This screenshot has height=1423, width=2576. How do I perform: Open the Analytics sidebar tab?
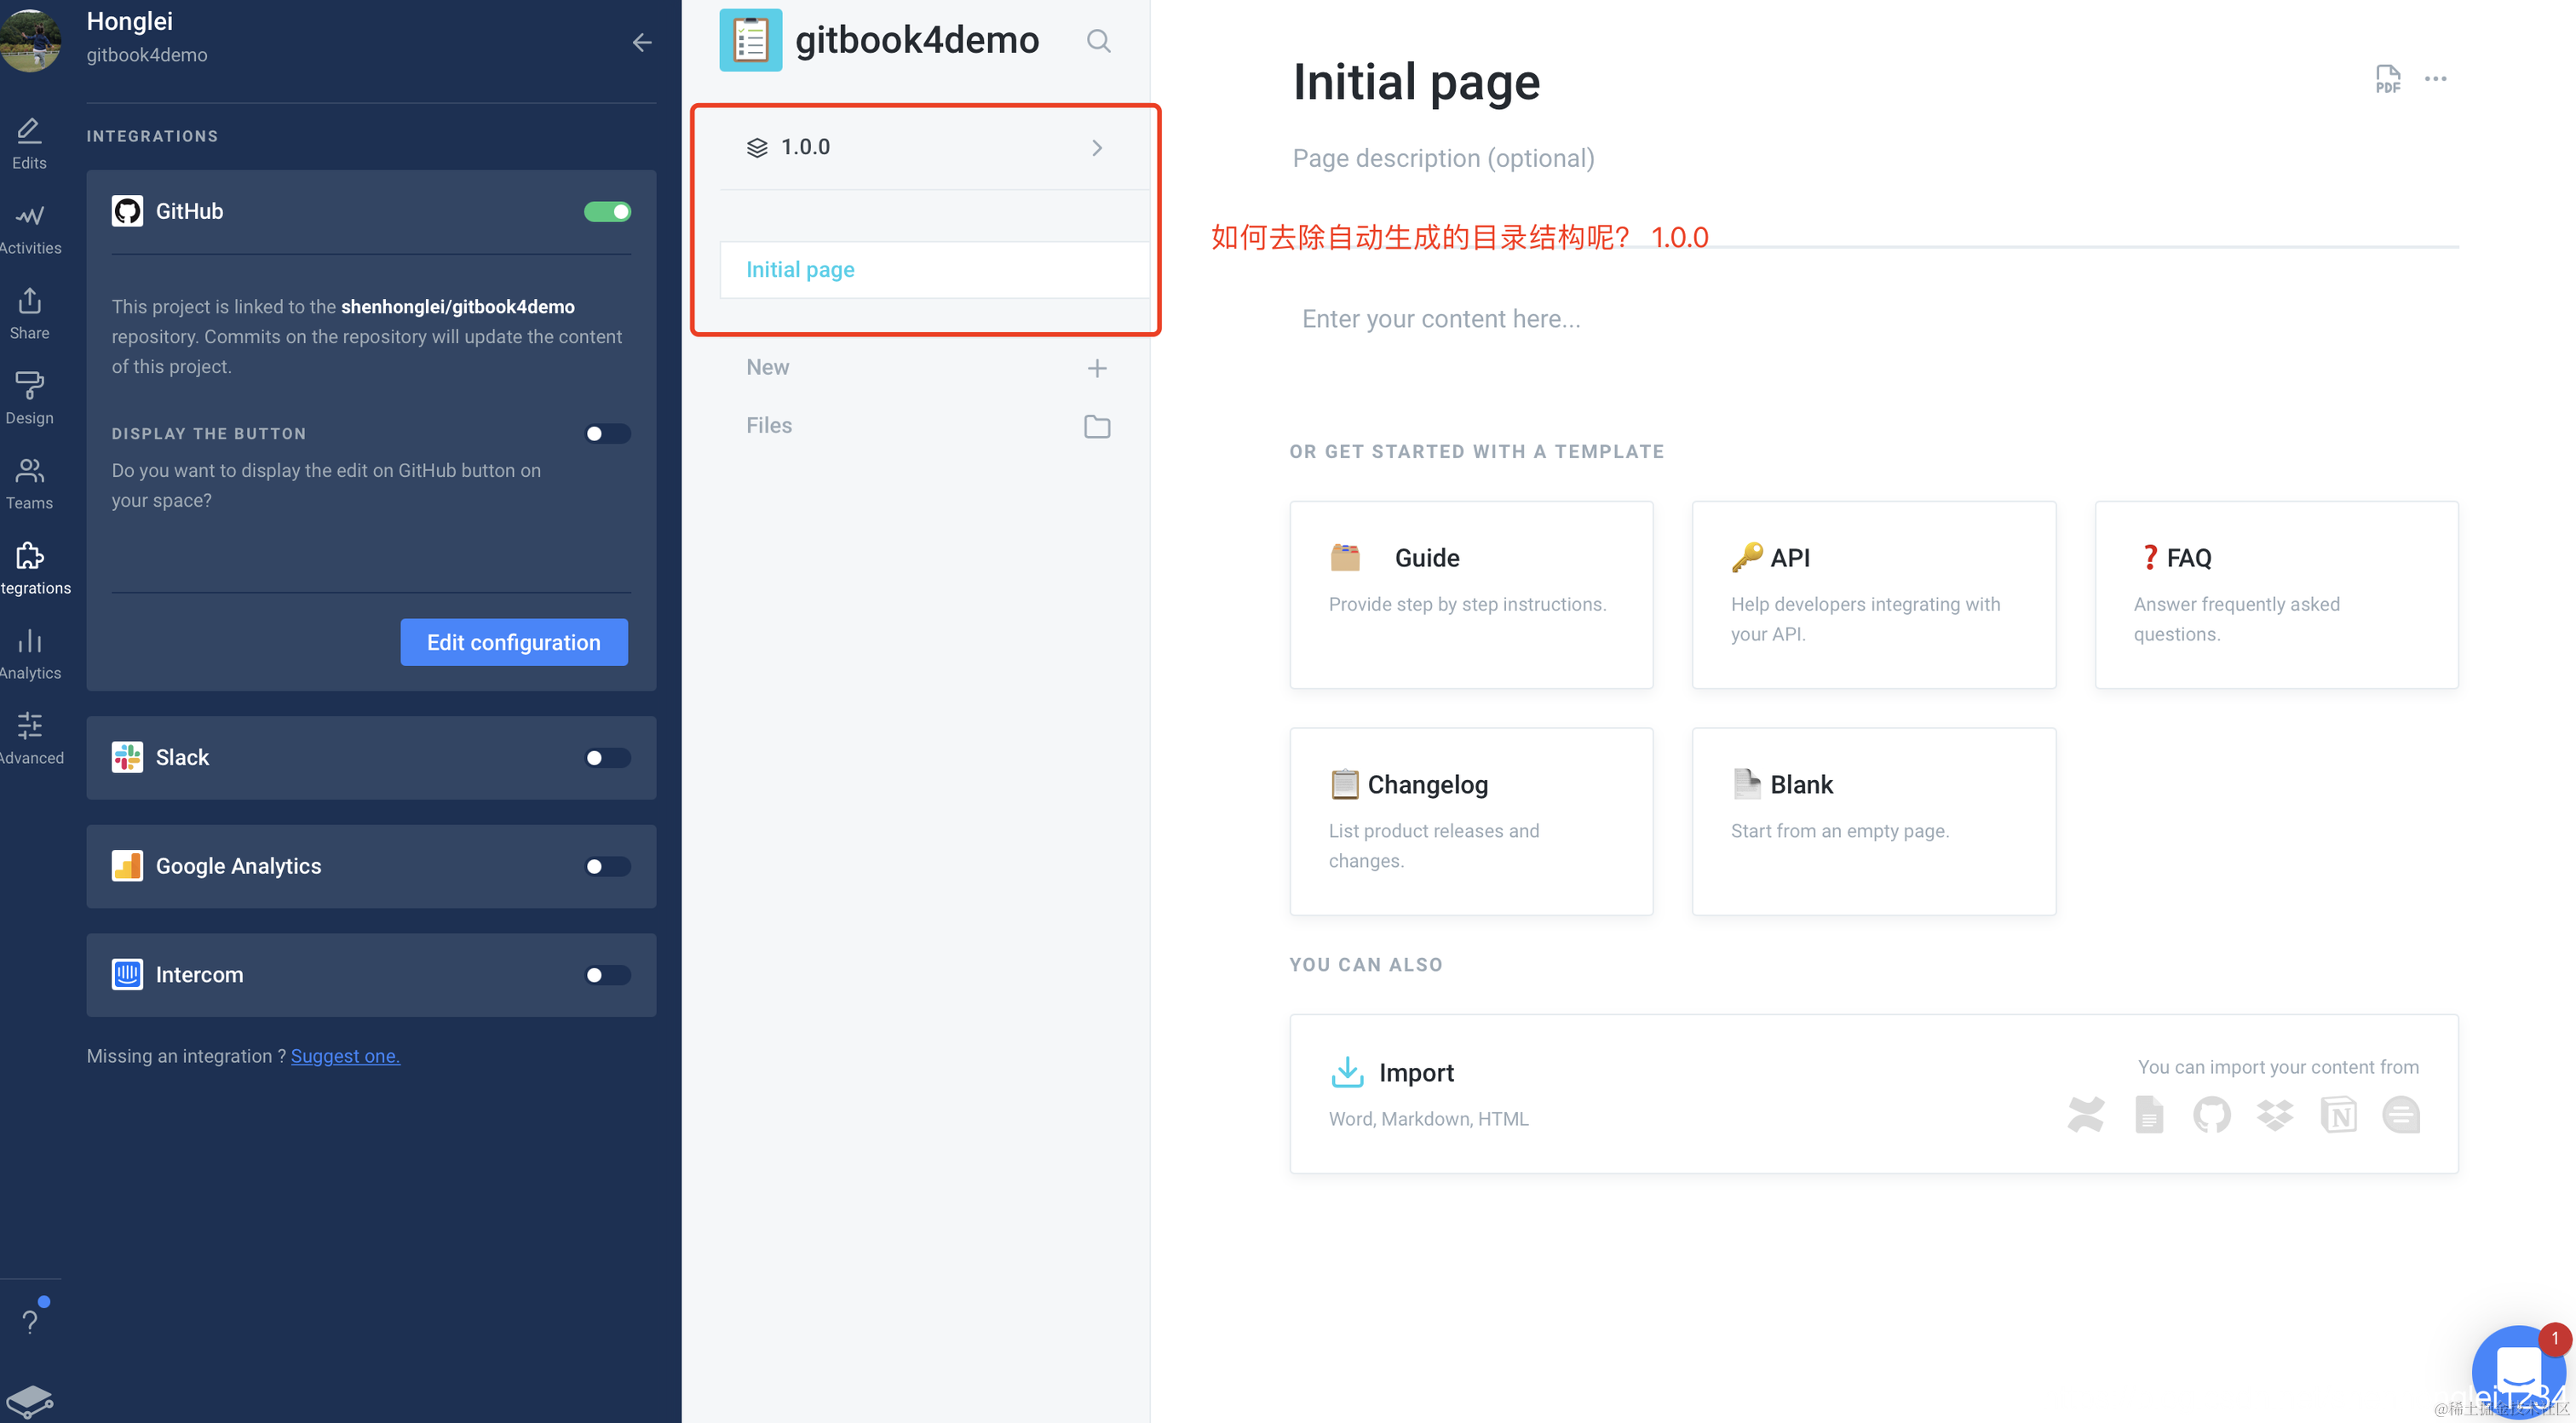point(29,653)
